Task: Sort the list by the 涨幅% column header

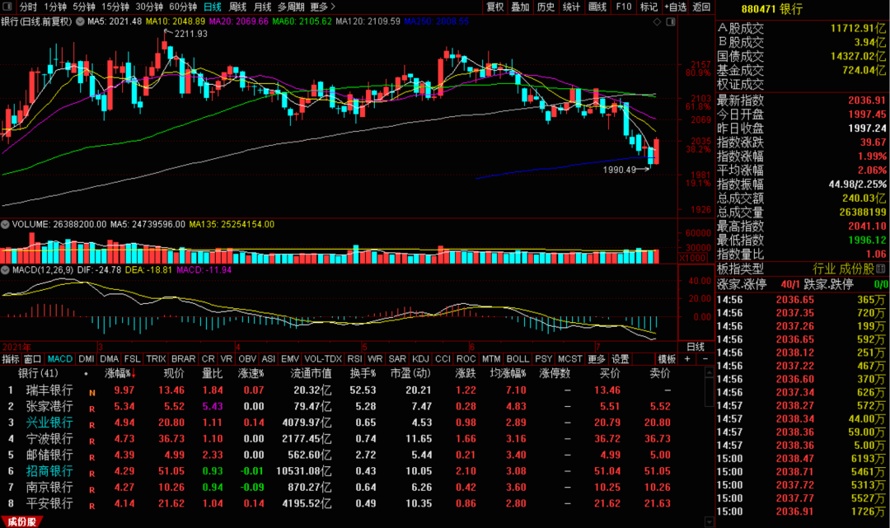Action: click(x=120, y=374)
